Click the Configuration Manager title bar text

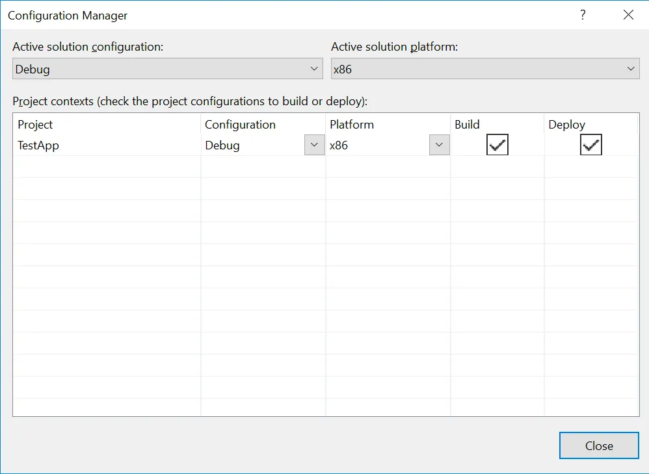[x=68, y=15]
